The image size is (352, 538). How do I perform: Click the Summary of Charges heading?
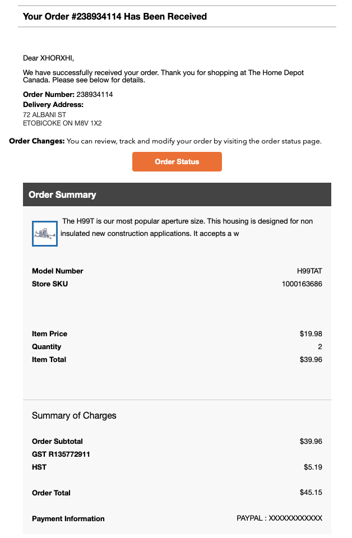pyautogui.click(x=74, y=415)
